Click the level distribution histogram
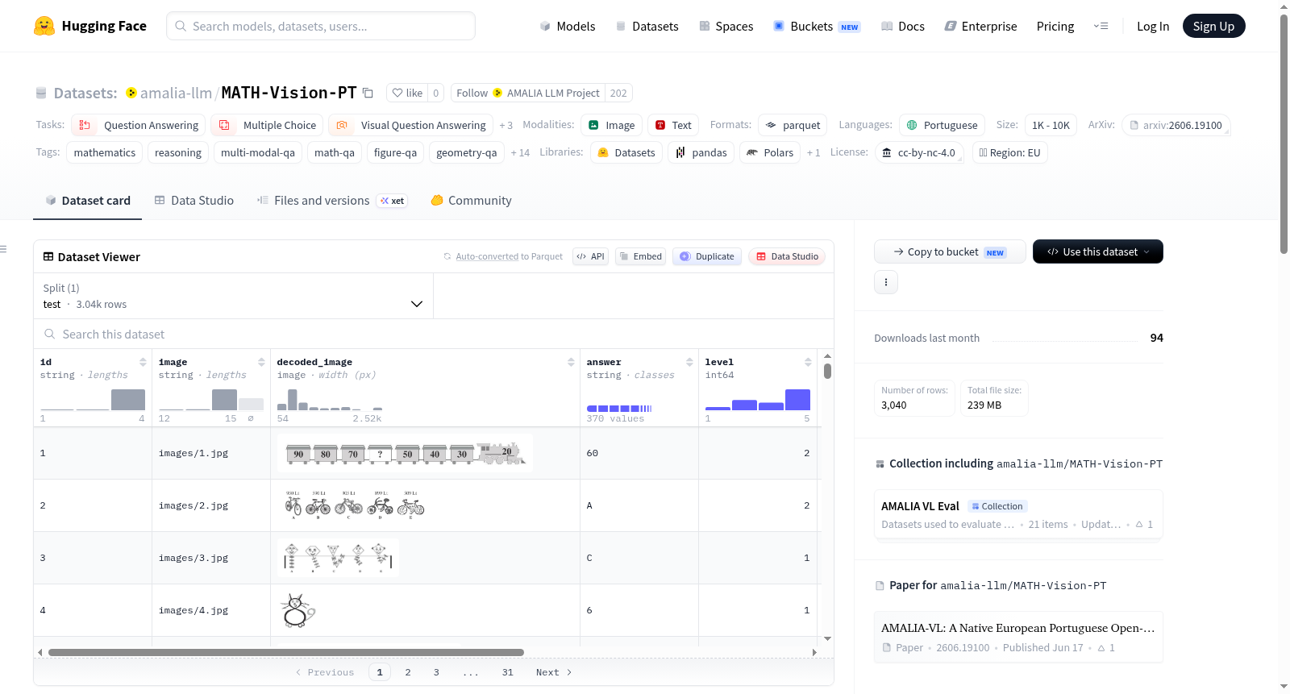Screen dimensions: 1290x694 pos(758,400)
